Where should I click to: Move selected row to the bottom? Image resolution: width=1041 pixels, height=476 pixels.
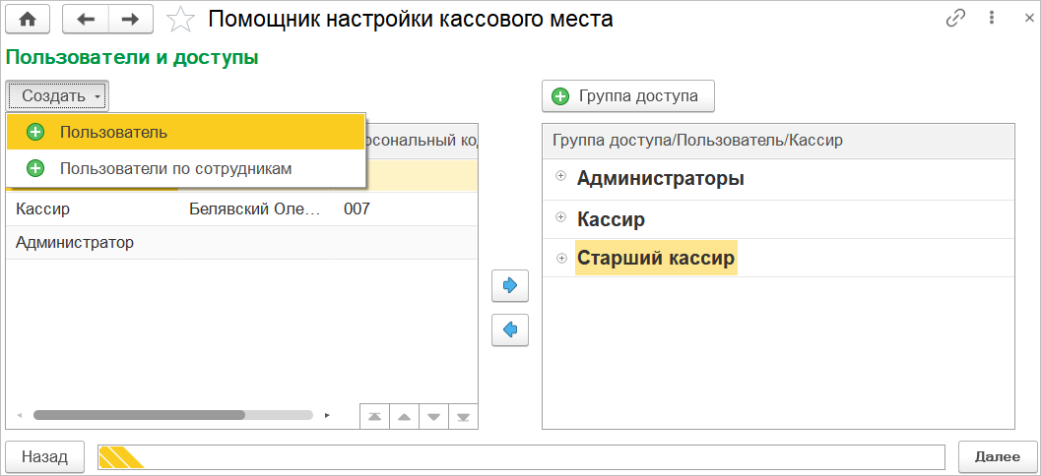(463, 416)
